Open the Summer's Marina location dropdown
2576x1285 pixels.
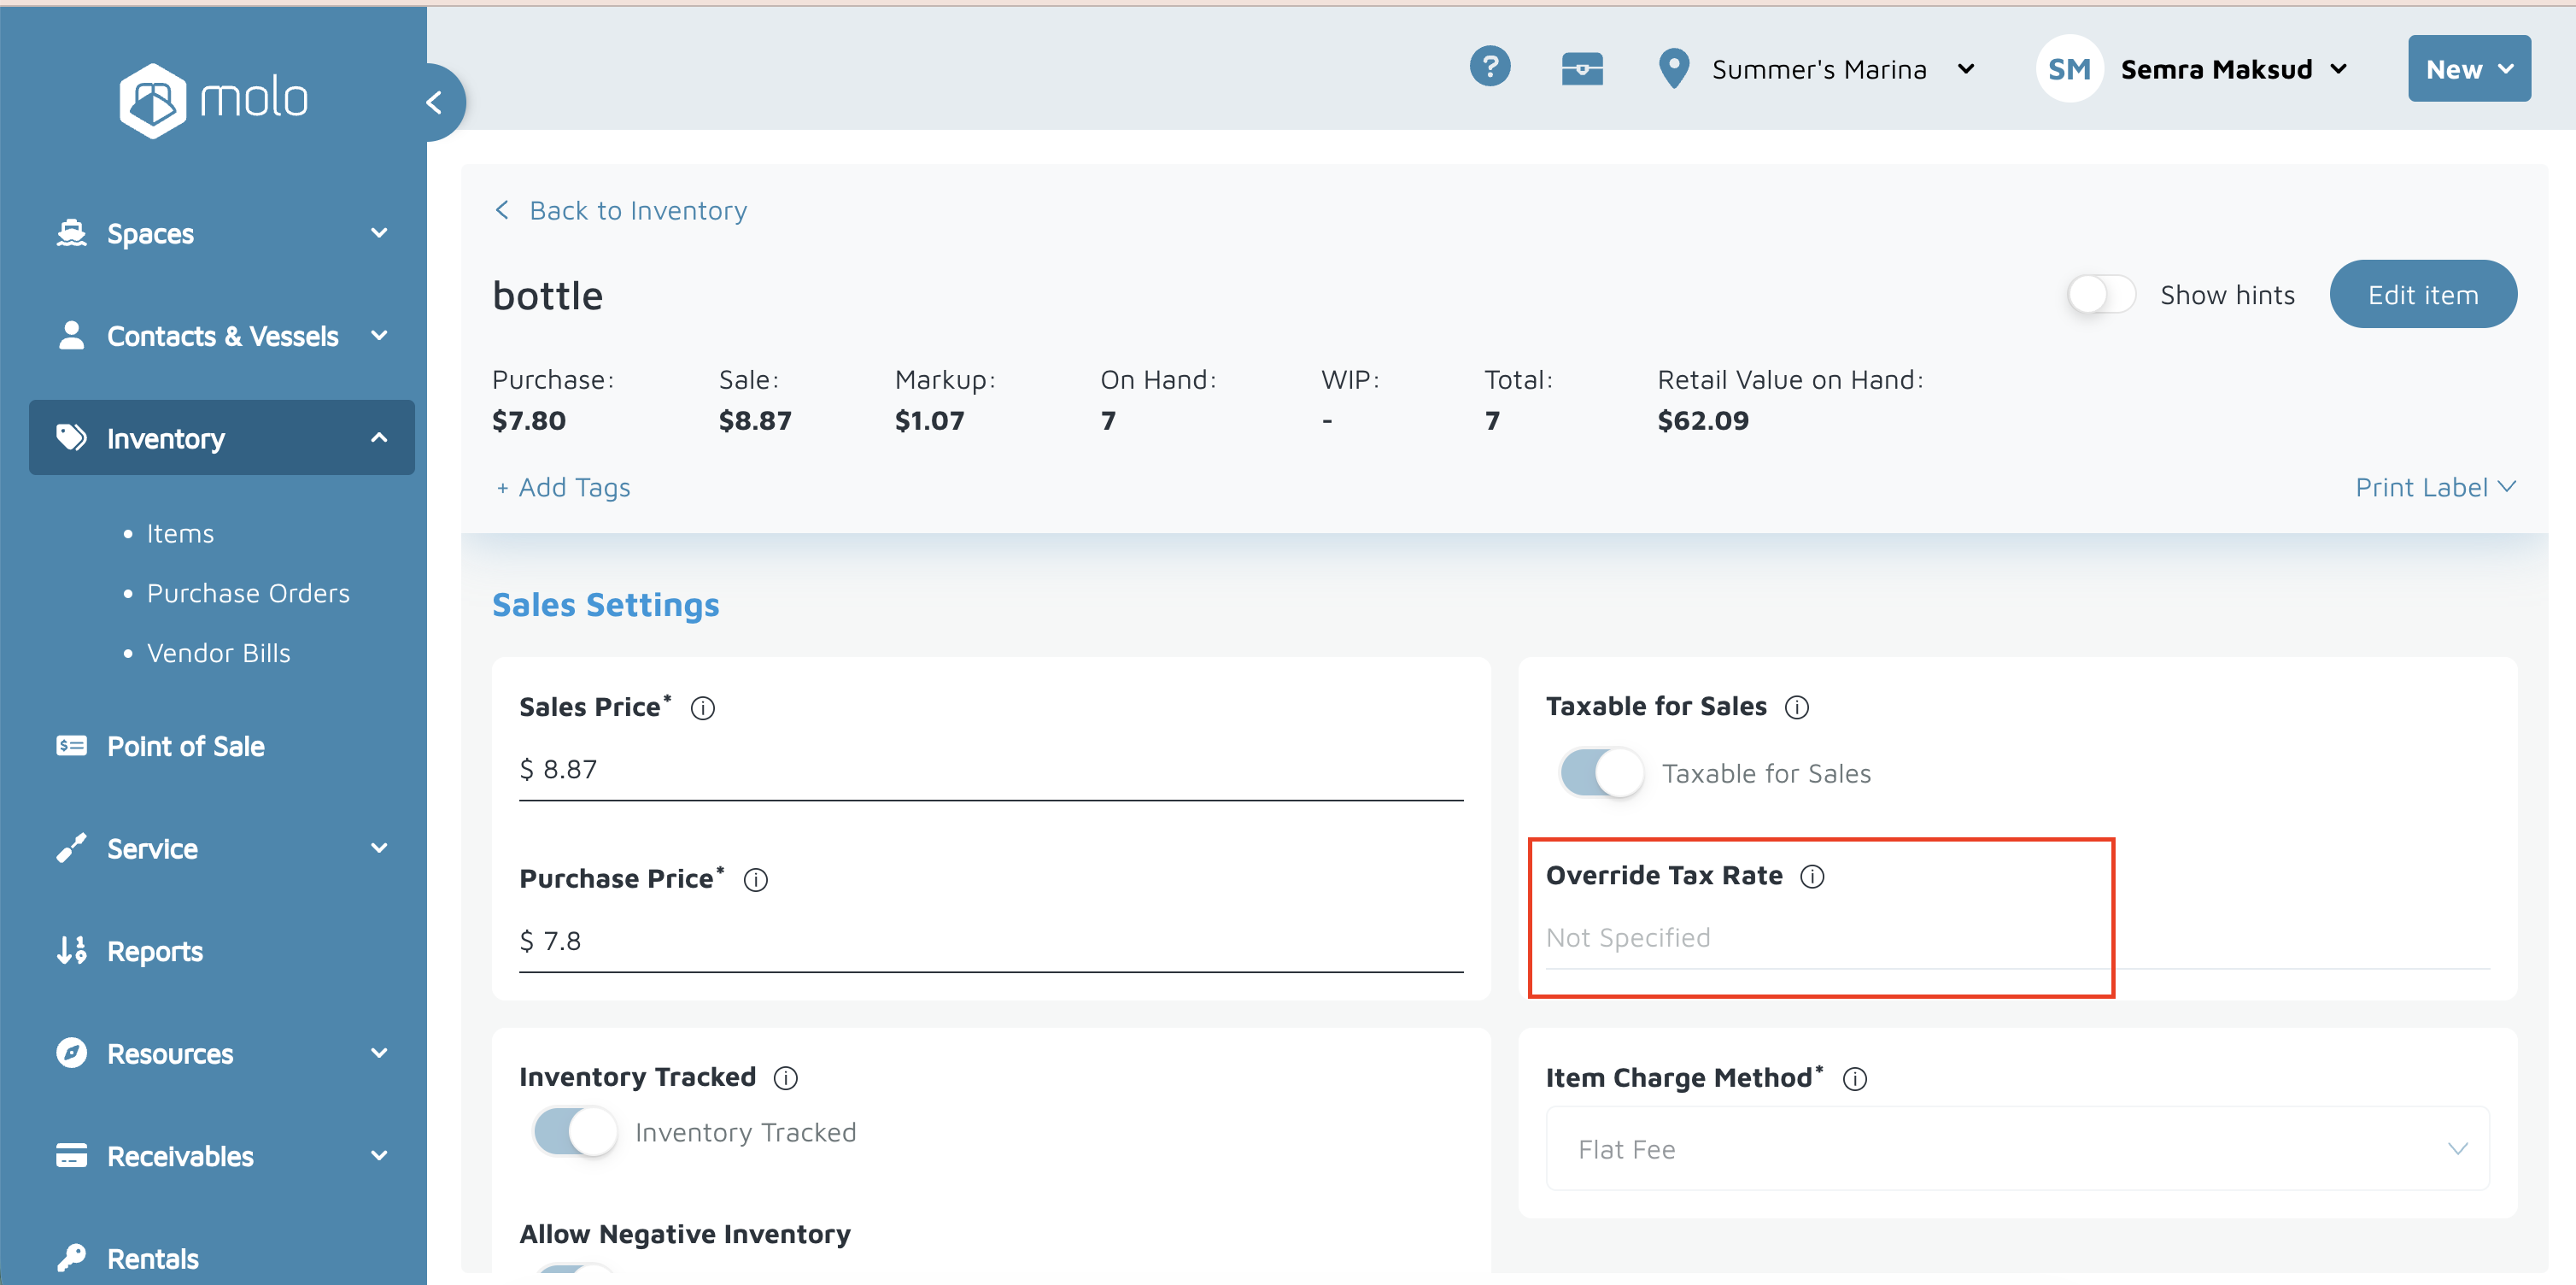[1818, 69]
